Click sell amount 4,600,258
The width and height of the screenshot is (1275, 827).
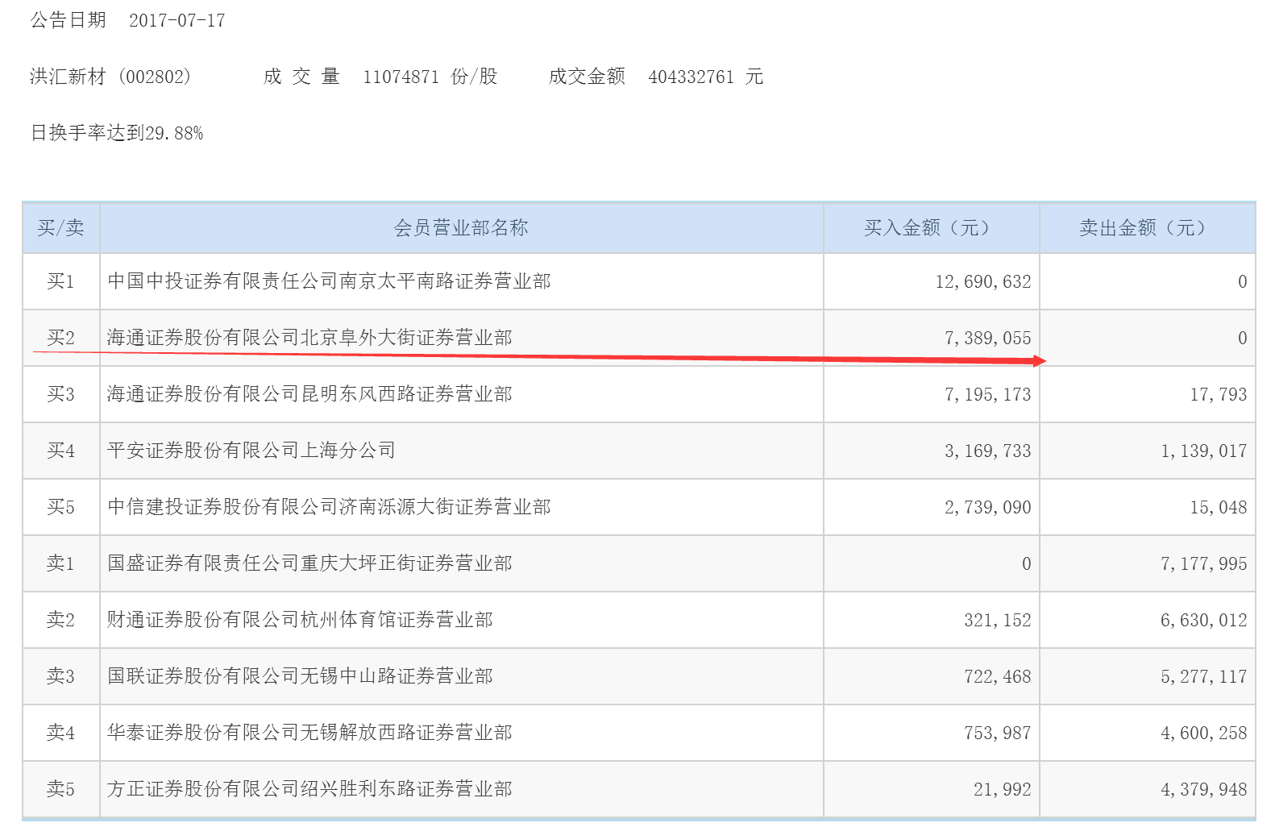(x=1204, y=733)
